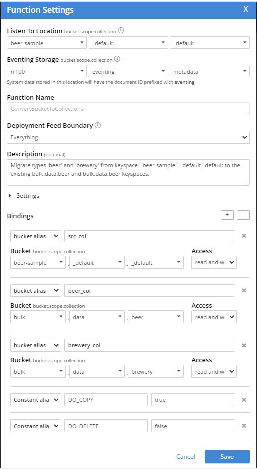Open the rr100 Eventing Storage bucket dropdown
This screenshot has width=257, height=469.
(47, 72)
